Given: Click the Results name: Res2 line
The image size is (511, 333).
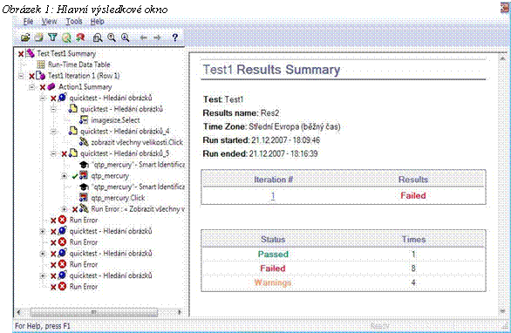Looking at the screenshot, I should point(242,113).
